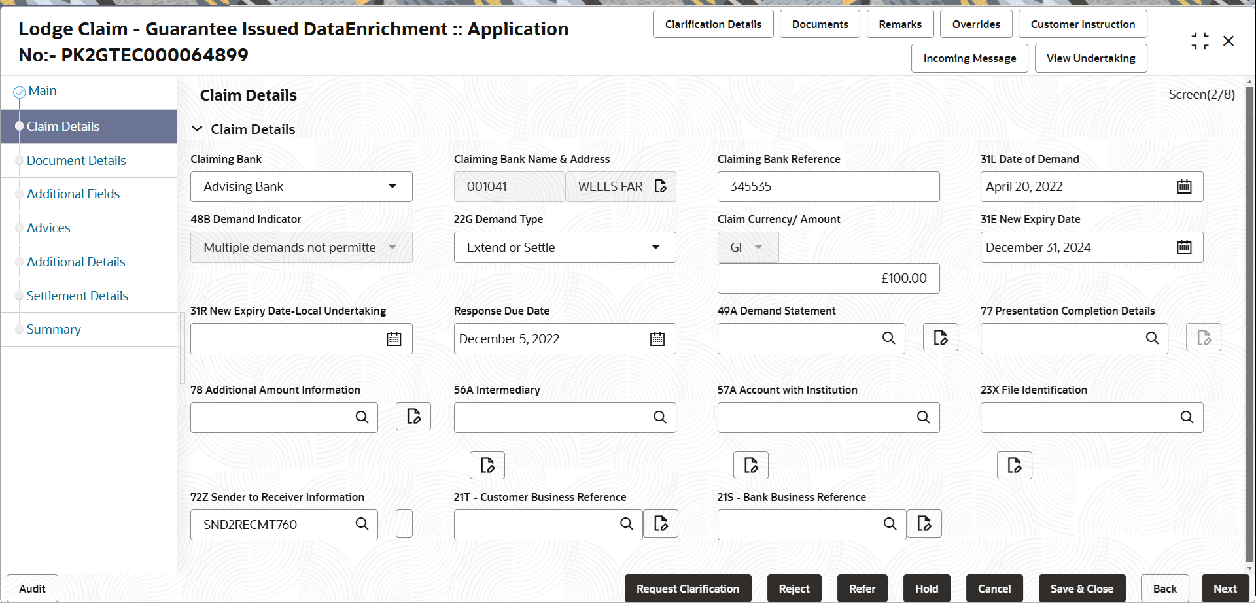Open calendar for 31R New Expiry Date-Local Undertaking
The height and width of the screenshot is (603, 1256).
pos(394,339)
